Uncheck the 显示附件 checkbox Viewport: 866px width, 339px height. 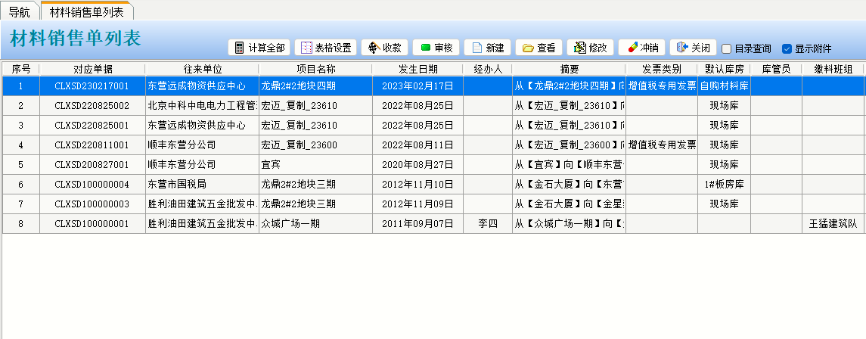click(787, 48)
